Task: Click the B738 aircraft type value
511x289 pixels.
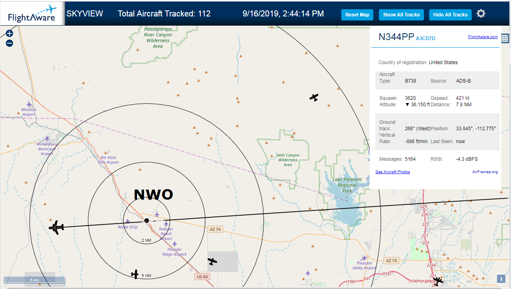Action: 411,81
